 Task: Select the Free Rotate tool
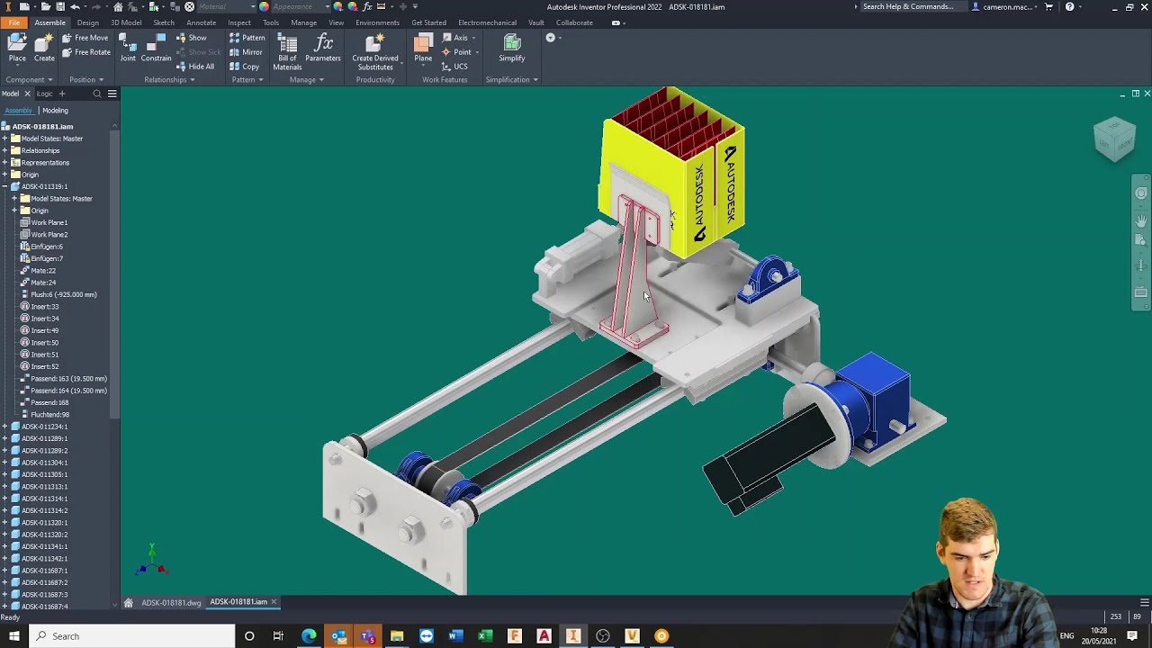tap(85, 52)
